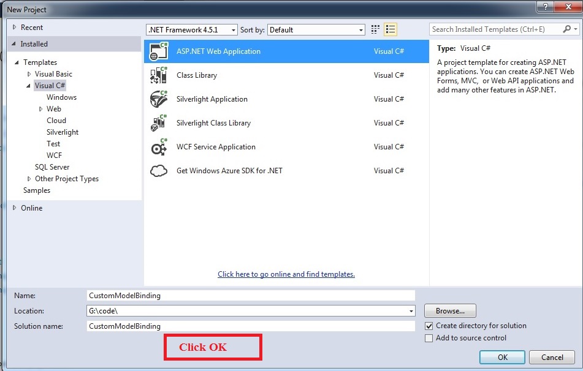Viewport: 583px width, 371px height.
Task: Toggle Create directory for solution checkbox
Action: pos(429,326)
